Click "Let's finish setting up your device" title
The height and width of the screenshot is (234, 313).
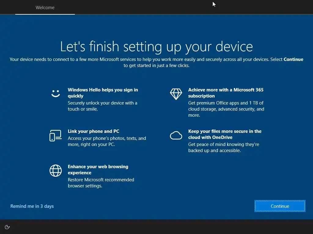tap(156, 47)
